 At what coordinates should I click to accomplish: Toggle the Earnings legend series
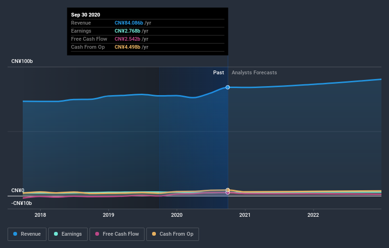click(x=68, y=234)
